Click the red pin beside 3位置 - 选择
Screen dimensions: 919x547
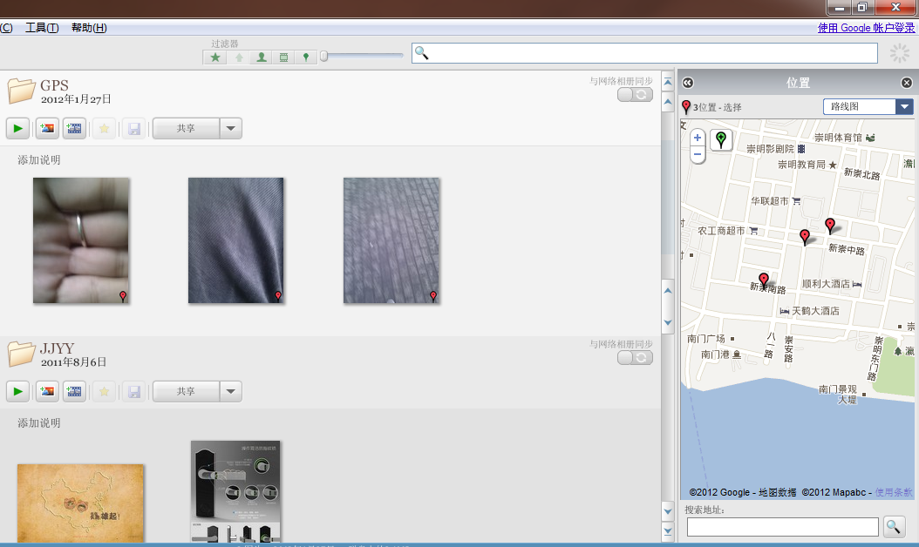[686, 106]
